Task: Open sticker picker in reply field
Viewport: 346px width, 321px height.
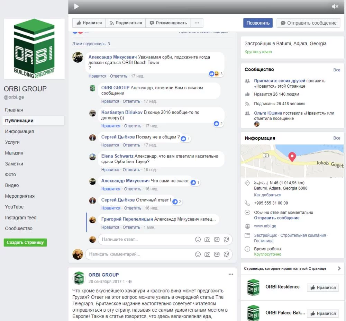Action: [226, 240]
